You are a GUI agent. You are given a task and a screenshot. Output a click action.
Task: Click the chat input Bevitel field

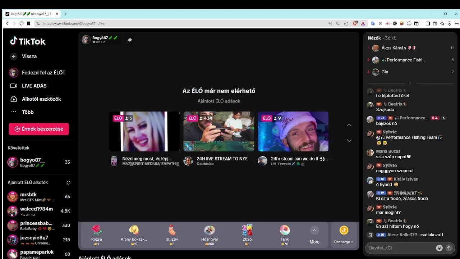[400, 248]
